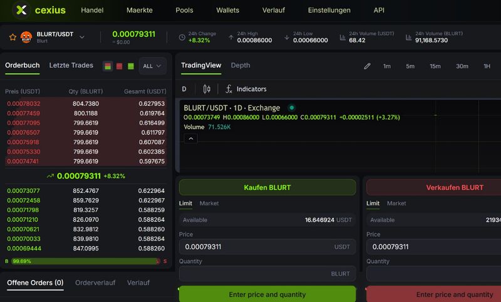Select ask price 0.00074741 in orderbook
Screen dimensions: 501x302
tap(23, 162)
